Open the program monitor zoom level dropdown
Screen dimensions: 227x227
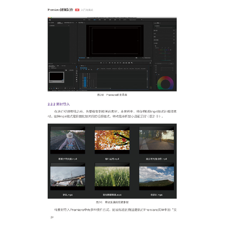pos(90,58)
